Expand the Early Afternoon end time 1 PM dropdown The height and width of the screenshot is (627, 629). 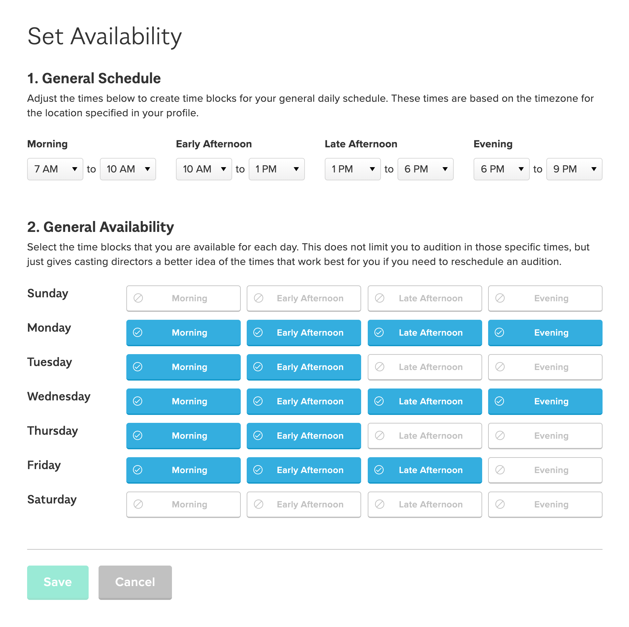tap(276, 169)
